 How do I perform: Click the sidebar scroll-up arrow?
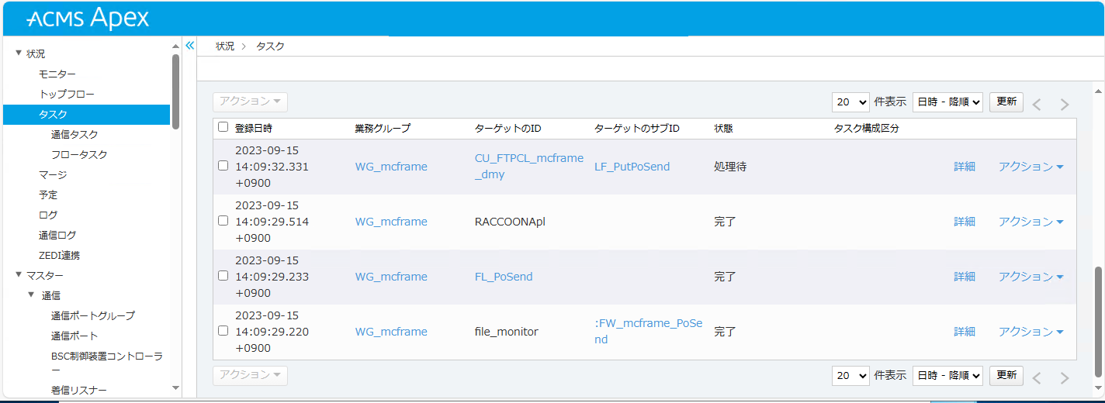tap(176, 46)
